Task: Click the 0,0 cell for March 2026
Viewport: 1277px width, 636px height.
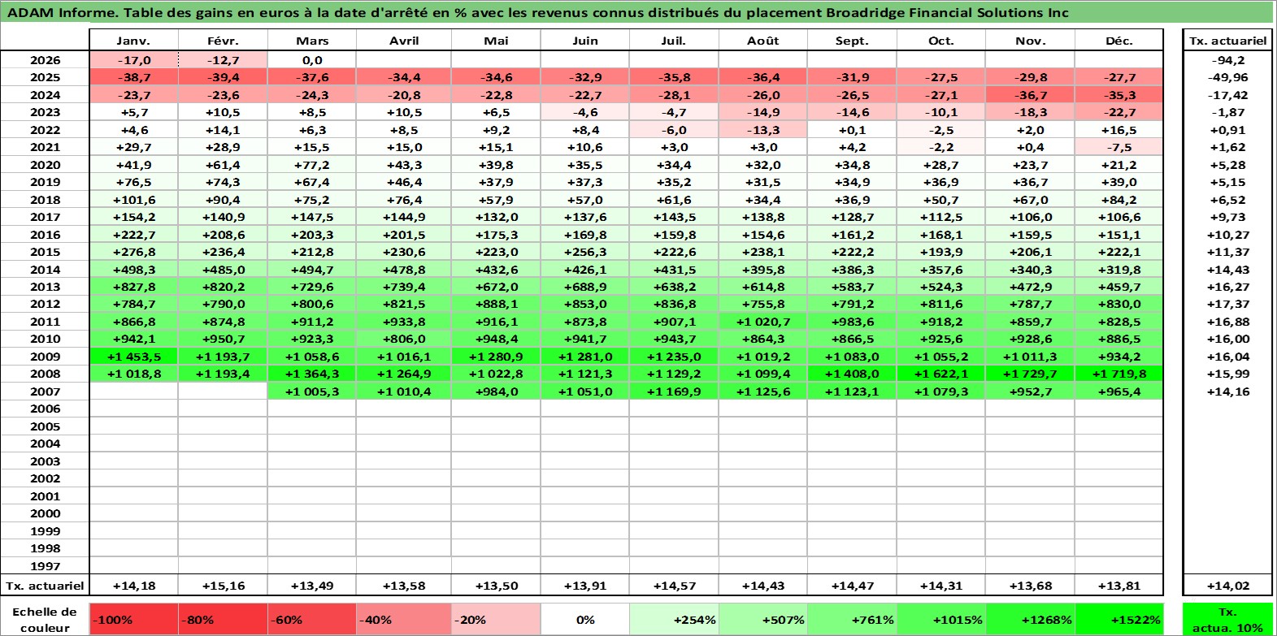Action: click(312, 60)
